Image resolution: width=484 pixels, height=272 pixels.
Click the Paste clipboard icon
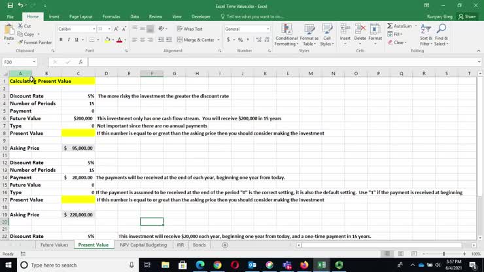pos(9,30)
